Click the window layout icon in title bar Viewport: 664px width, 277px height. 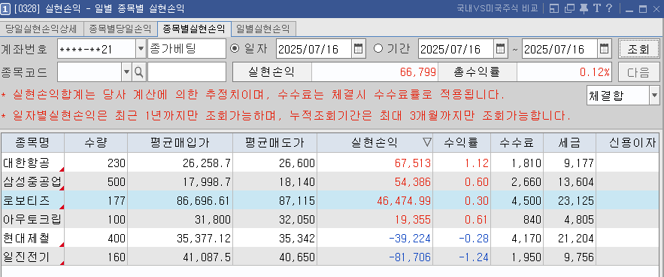pos(554,8)
